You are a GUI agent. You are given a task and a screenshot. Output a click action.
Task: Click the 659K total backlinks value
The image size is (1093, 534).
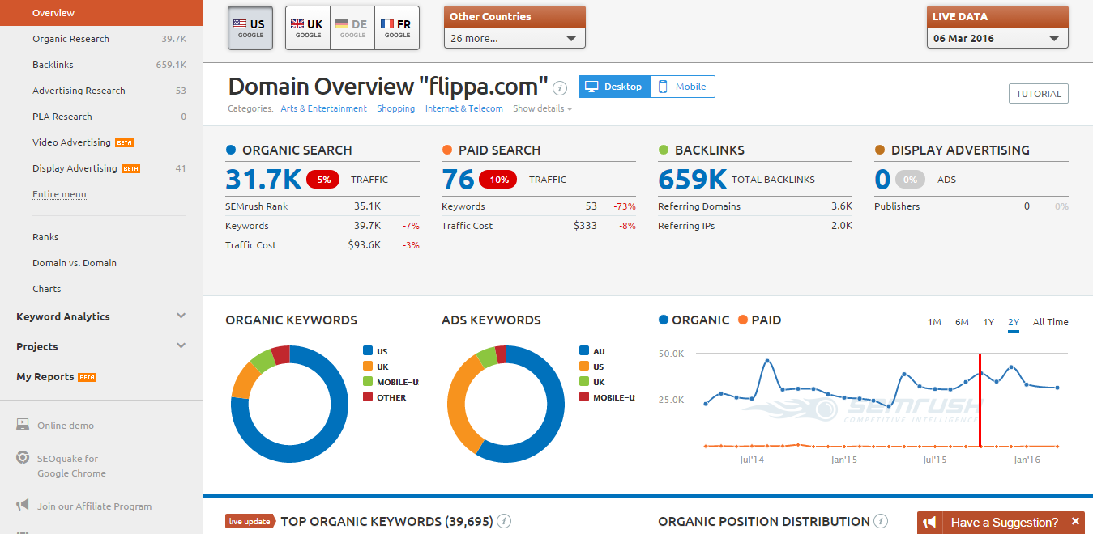coord(693,179)
